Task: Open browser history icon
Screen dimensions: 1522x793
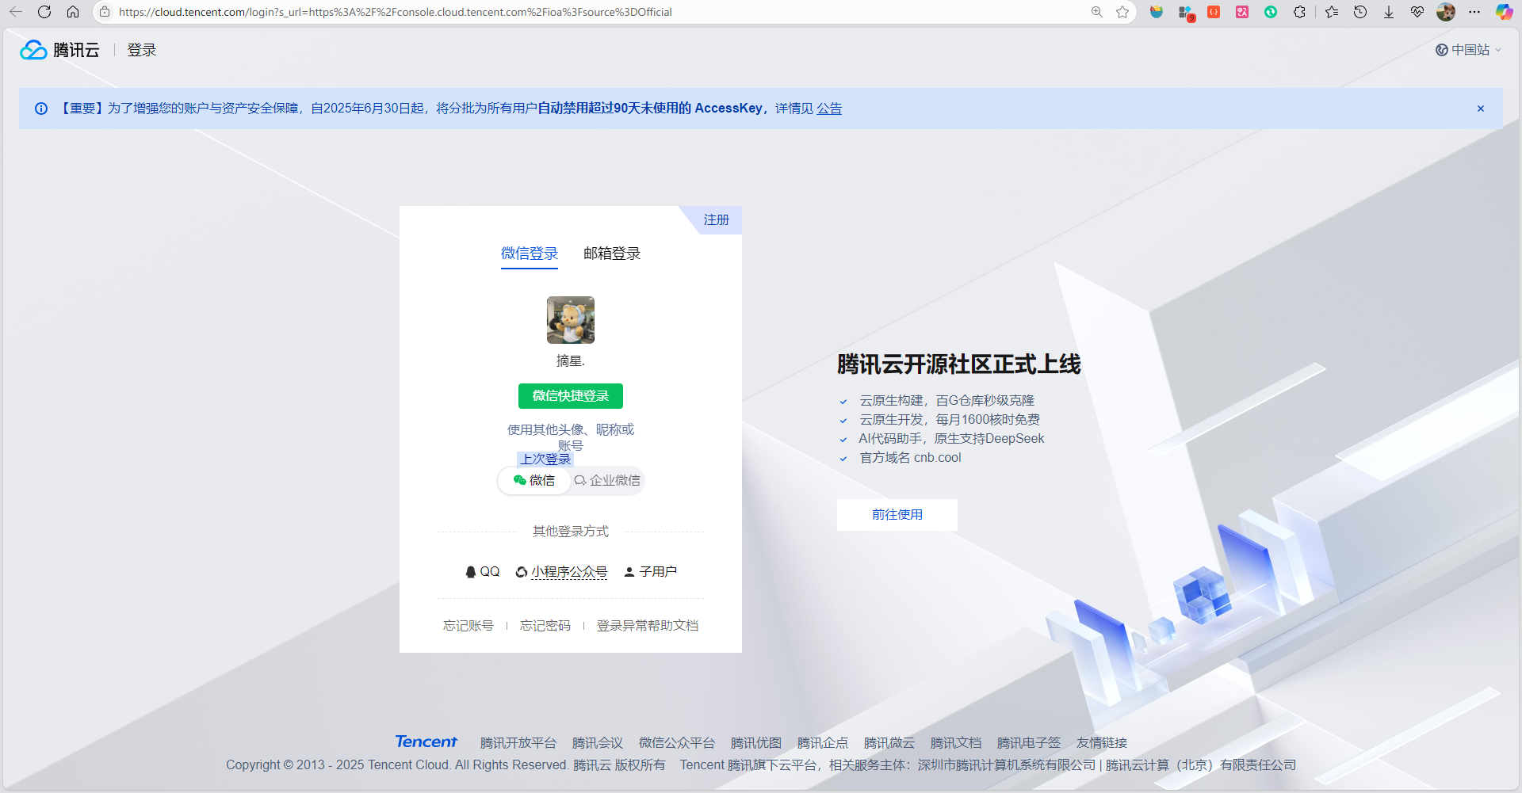Action: [1361, 12]
